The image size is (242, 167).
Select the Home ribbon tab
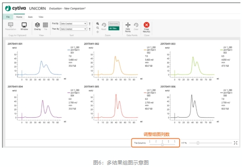(19, 17)
